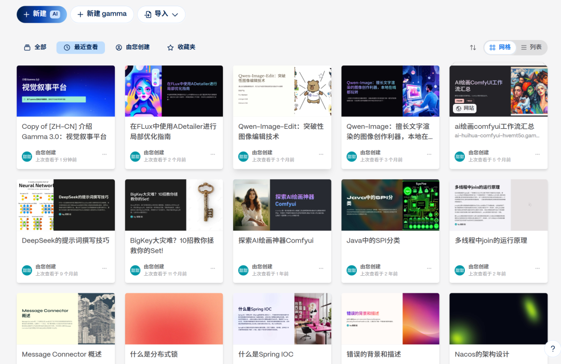Click the avatar on 探索AI绘画神器Comfyui card
This screenshot has width=561, height=364.
pyautogui.click(x=243, y=271)
